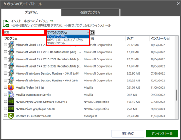Image resolution: width=181 pixels, height=140 pixels.
Task: Click the Windows Desktop Runtime 5.0.17 icon
Action: click(11, 73)
